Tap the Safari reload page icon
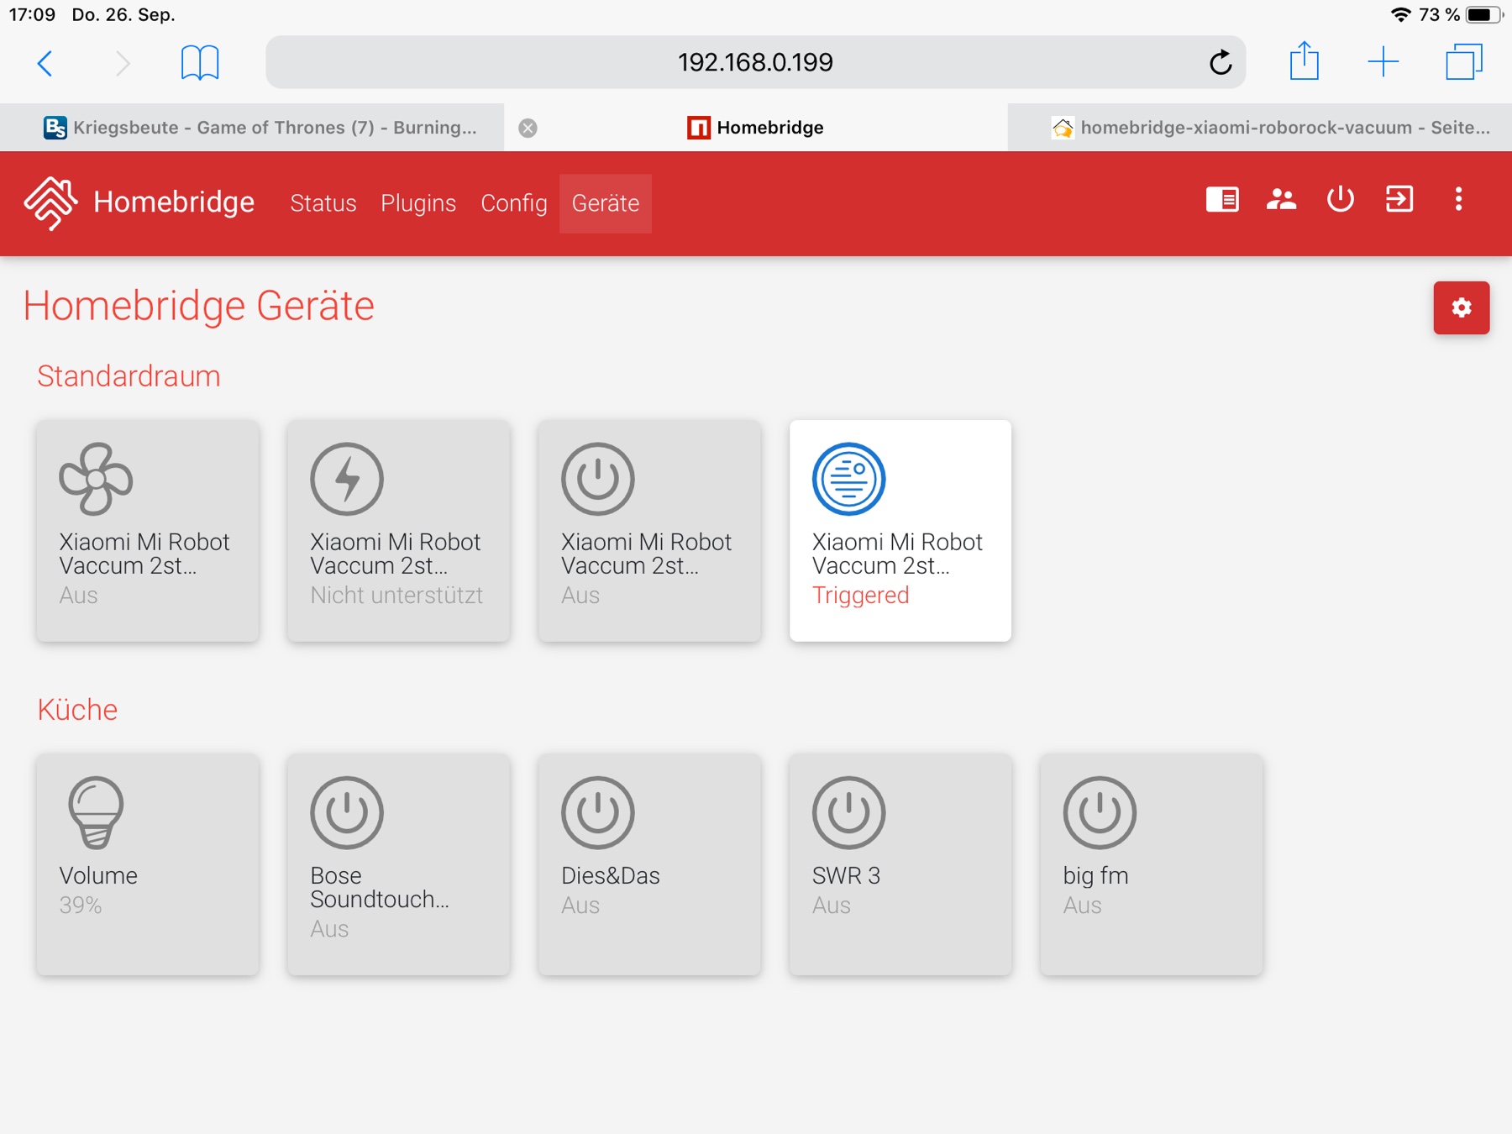Viewport: 1512px width, 1134px height. [1220, 62]
